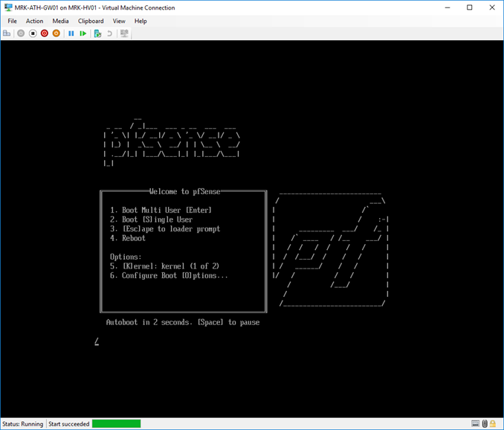Open the Clipboard menu

click(x=91, y=21)
